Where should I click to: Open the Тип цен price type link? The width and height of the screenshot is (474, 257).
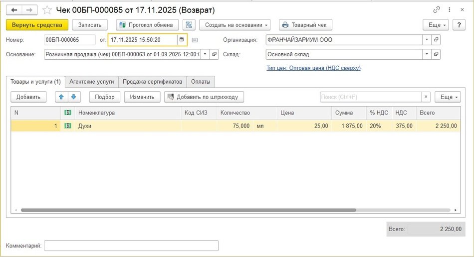coord(313,68)
